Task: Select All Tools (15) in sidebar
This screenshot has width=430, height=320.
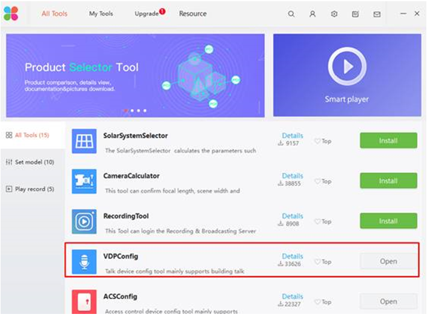Action: pyautogui.click(x=32, y=135)
